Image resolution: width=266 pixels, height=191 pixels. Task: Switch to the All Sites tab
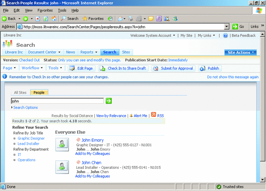point(20,93)
